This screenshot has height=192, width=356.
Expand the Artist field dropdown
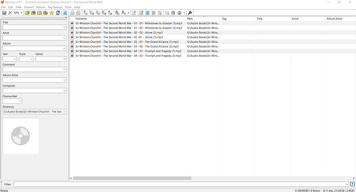[64, 38]
